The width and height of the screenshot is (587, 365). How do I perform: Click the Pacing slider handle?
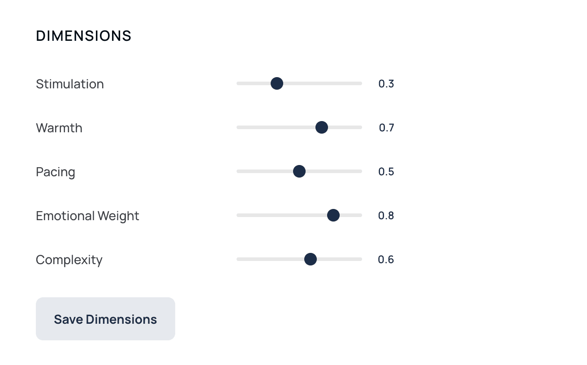pyautogui.click(x=299, y=171)
